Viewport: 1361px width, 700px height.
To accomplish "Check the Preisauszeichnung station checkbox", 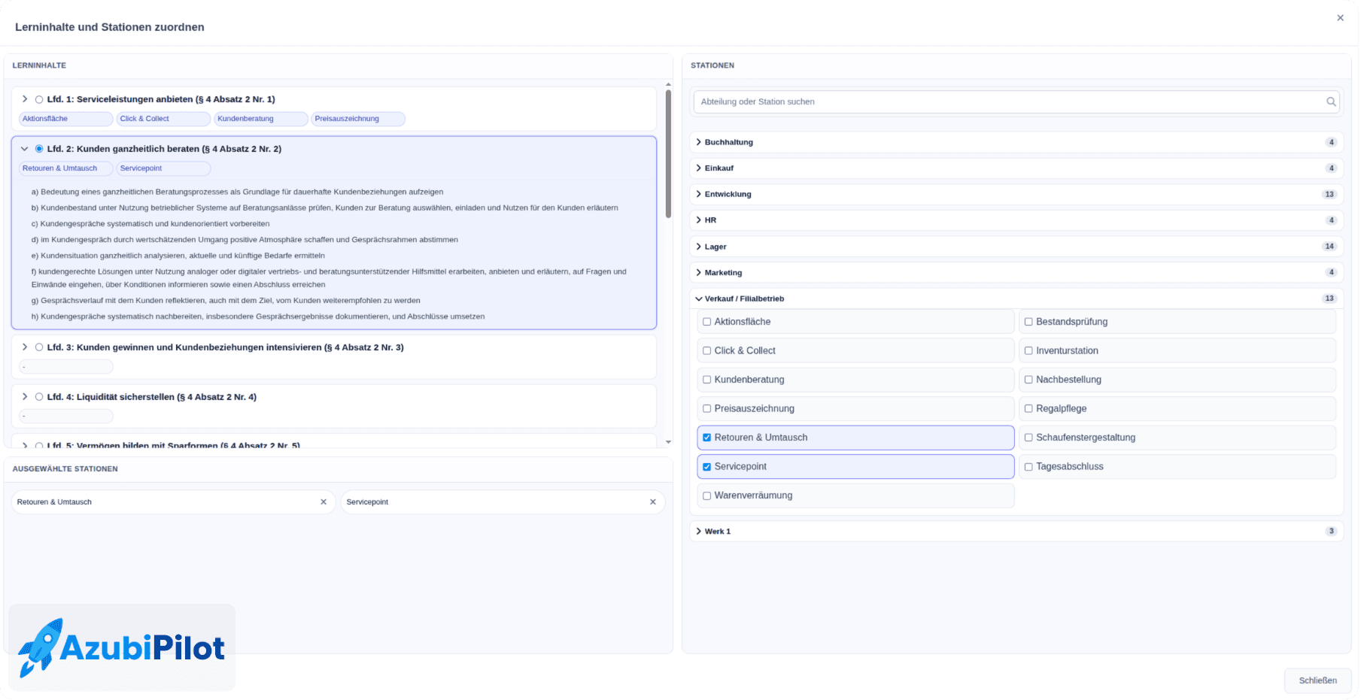I will pos(706,408).
